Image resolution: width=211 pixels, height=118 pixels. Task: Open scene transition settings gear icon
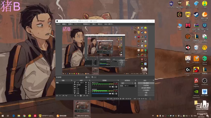135,83
